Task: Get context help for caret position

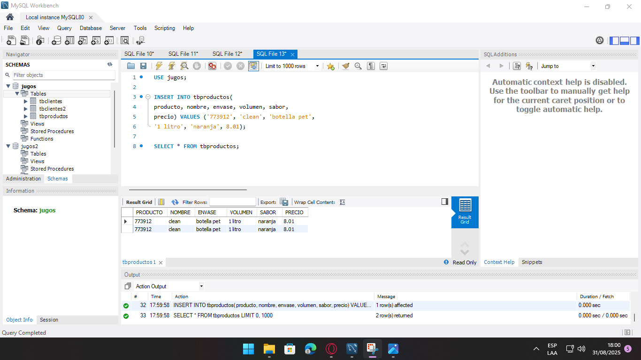Action: pos(517,66)
